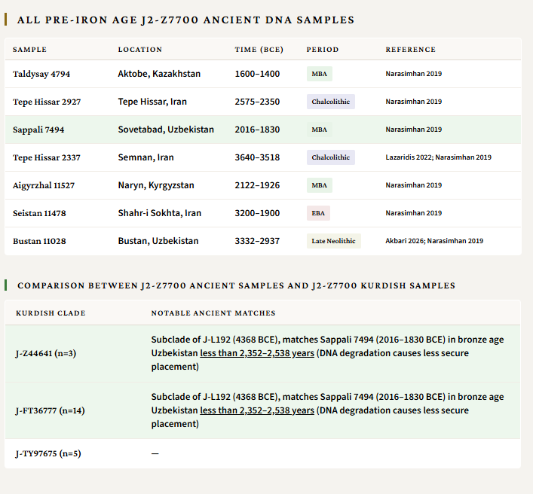Screen dimensions: 533x494
Task: Click the Chalcolithic badge in Tepe Hissar 2927 row
Action: point(331,102)
